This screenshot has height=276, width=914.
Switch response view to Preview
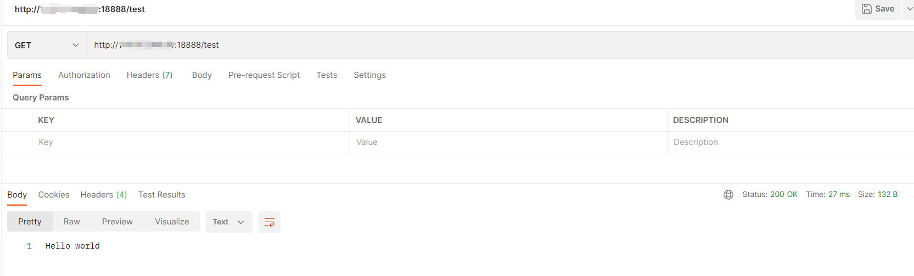[x=117, y=222]
